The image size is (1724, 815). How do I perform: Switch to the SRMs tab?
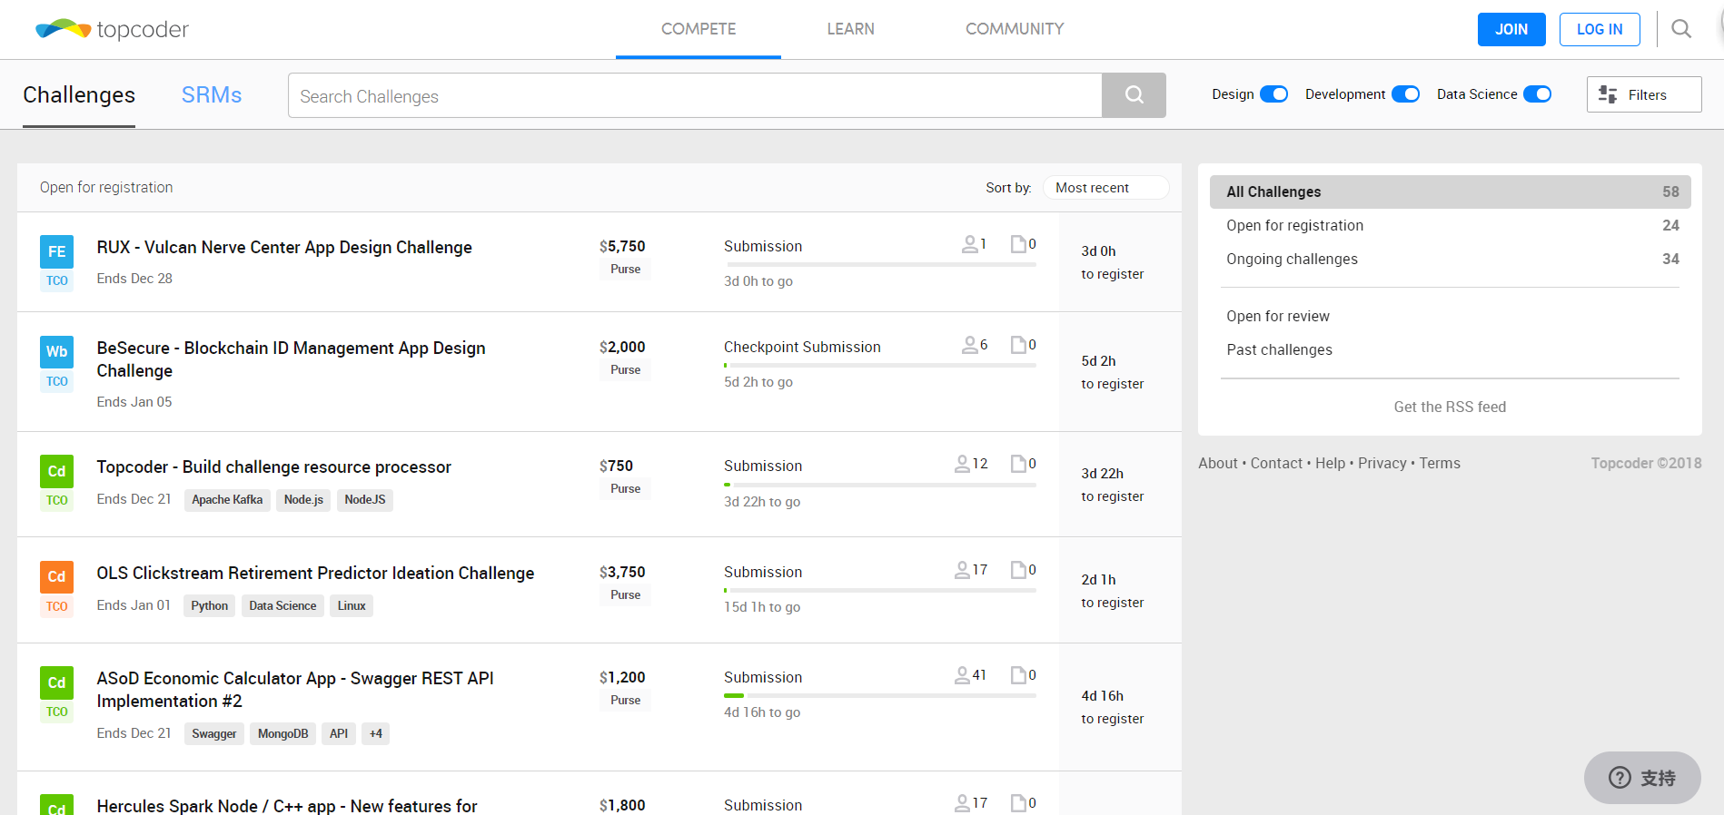click(212, 95)
